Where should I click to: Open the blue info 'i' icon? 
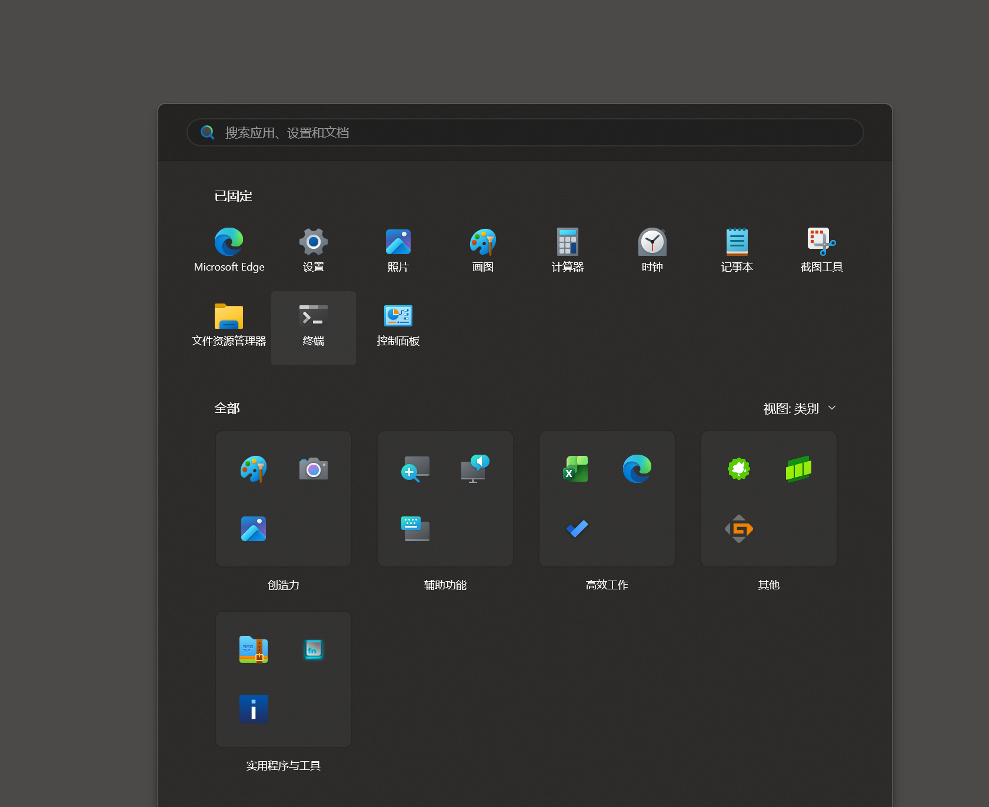point(254,709)
